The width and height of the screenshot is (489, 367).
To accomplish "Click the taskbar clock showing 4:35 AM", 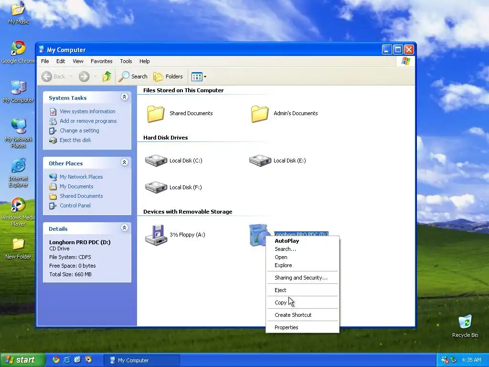I will point(471,360).
